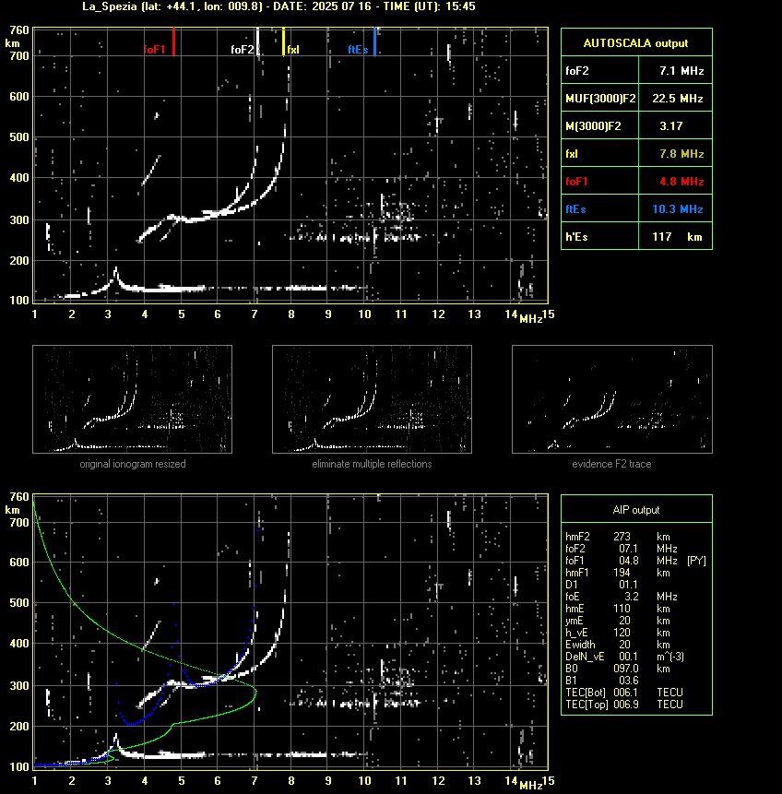
Task: Select the 22.5 MHz MUF value
Action: [678, 99]
